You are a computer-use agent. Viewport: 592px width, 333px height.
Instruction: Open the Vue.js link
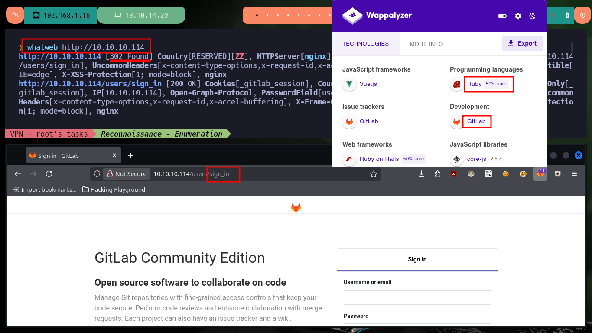pos(368,84)
